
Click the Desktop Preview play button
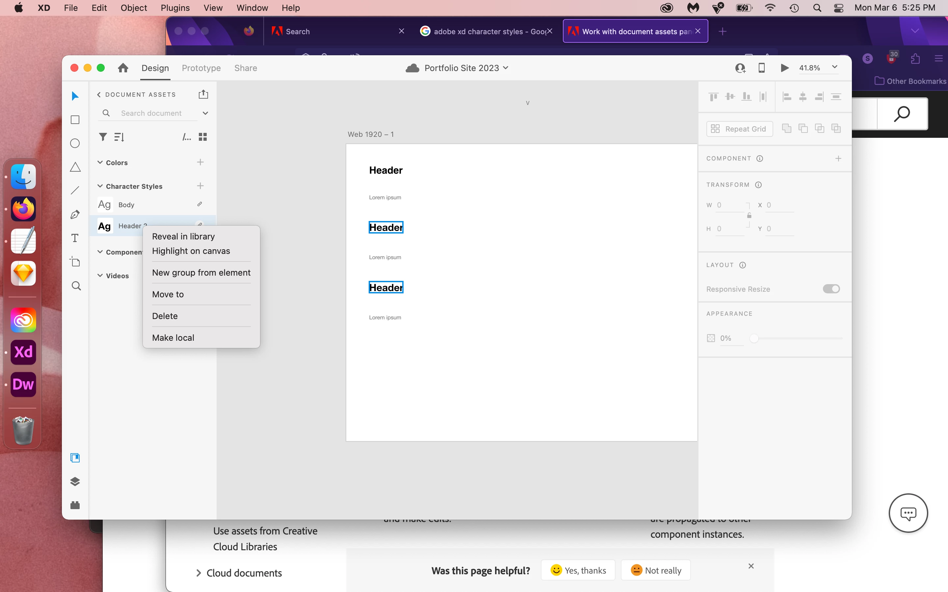tap(784, 68)
